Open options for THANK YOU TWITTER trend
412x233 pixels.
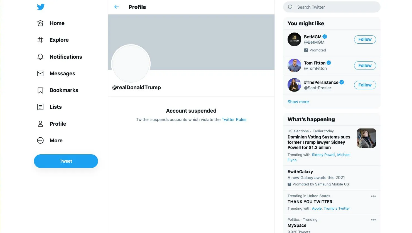(x=373, y=196)
